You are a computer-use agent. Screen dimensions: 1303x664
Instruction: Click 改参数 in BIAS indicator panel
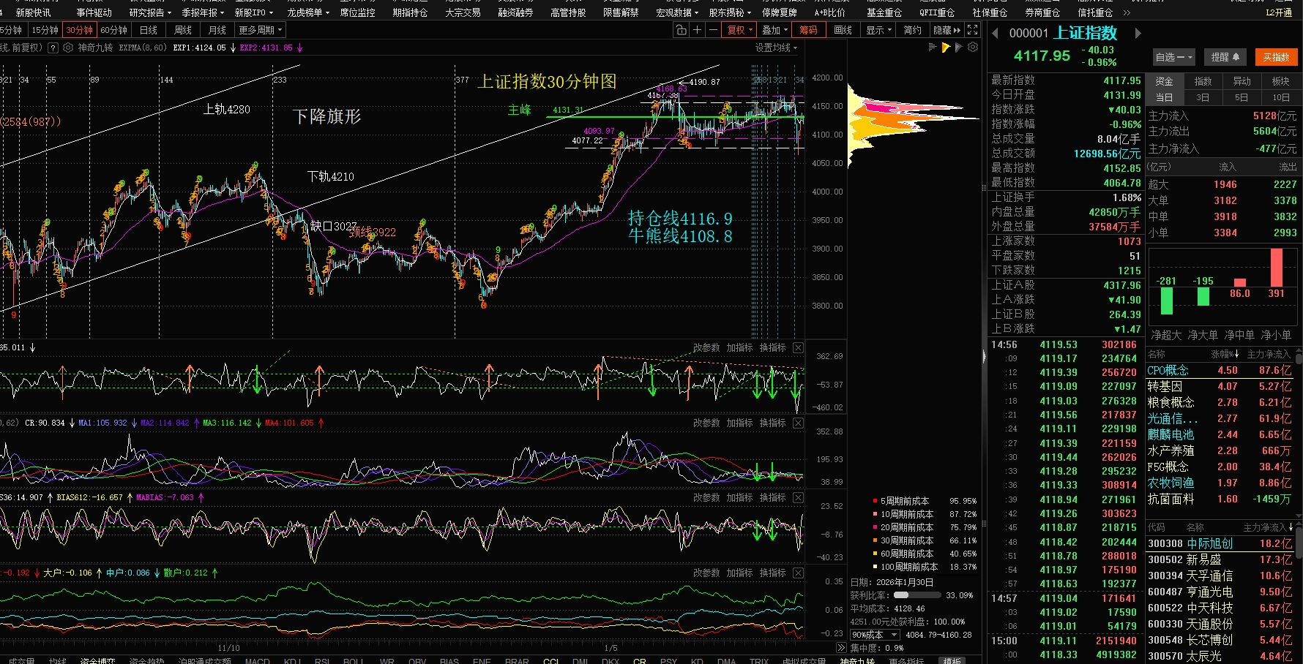[706, 498]
